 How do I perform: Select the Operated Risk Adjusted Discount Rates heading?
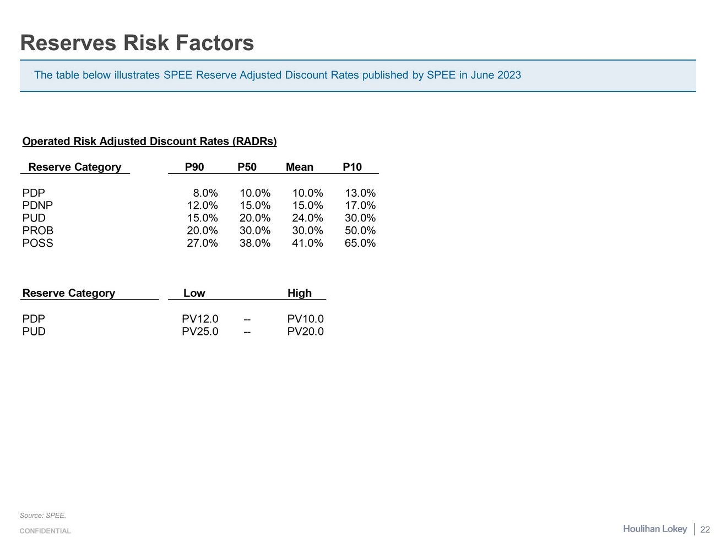(x=149, y=142)
